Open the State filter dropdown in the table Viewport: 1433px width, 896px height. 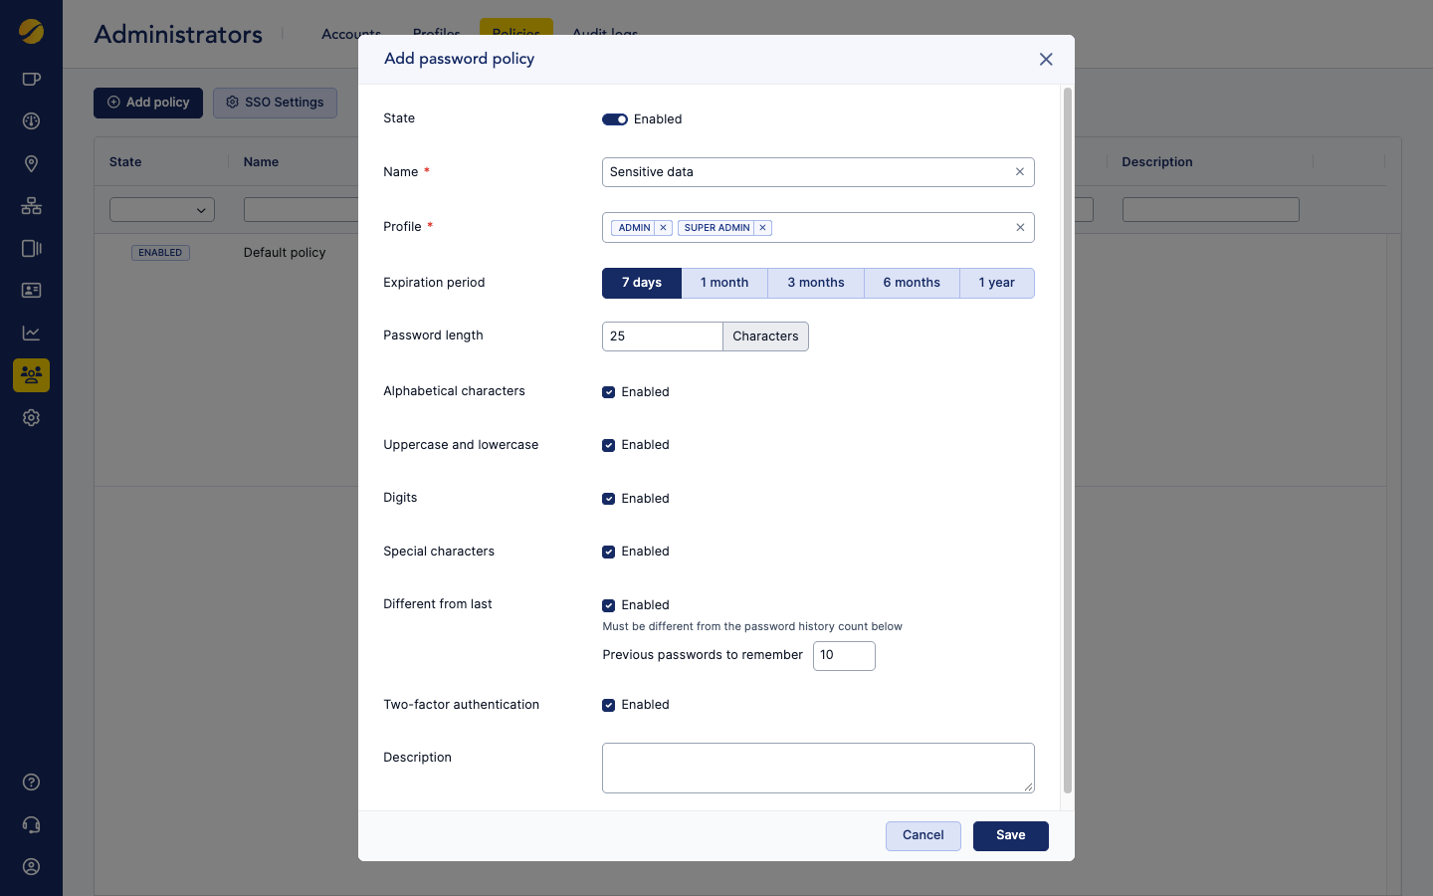coord(161,209)
